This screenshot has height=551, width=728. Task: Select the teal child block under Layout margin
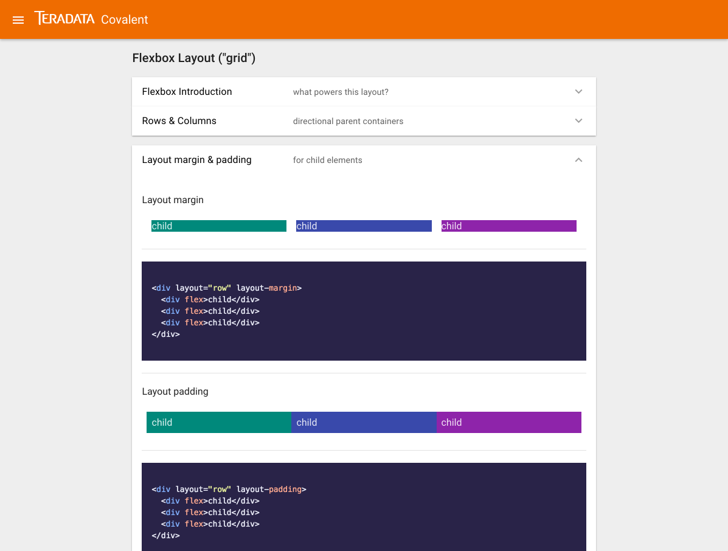tap(218, 226)
